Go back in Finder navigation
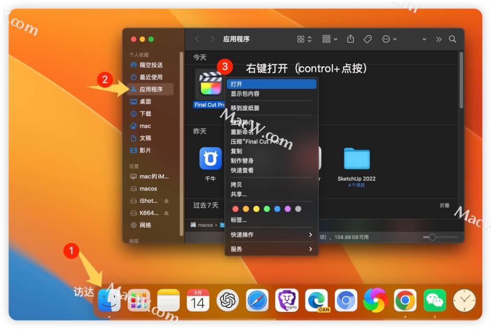Screen dimensions: 491x329 click(x=197, y=39)
